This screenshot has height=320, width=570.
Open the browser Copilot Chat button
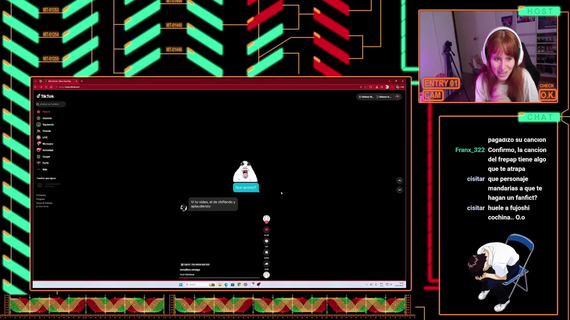(x=400, y=87)
